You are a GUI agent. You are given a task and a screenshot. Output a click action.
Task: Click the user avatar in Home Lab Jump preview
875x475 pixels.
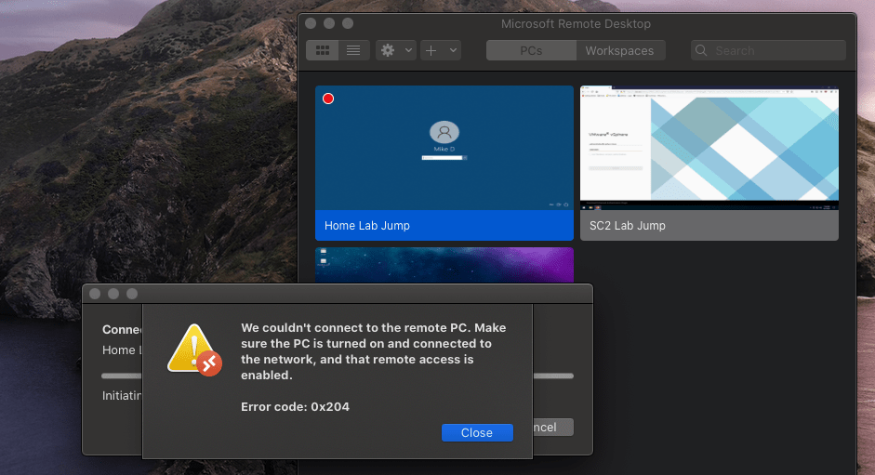(x=444, y=132)
